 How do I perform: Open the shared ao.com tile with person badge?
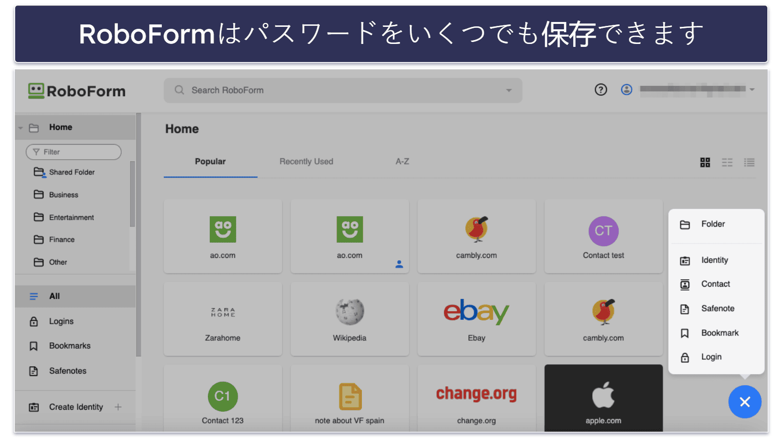350,236
